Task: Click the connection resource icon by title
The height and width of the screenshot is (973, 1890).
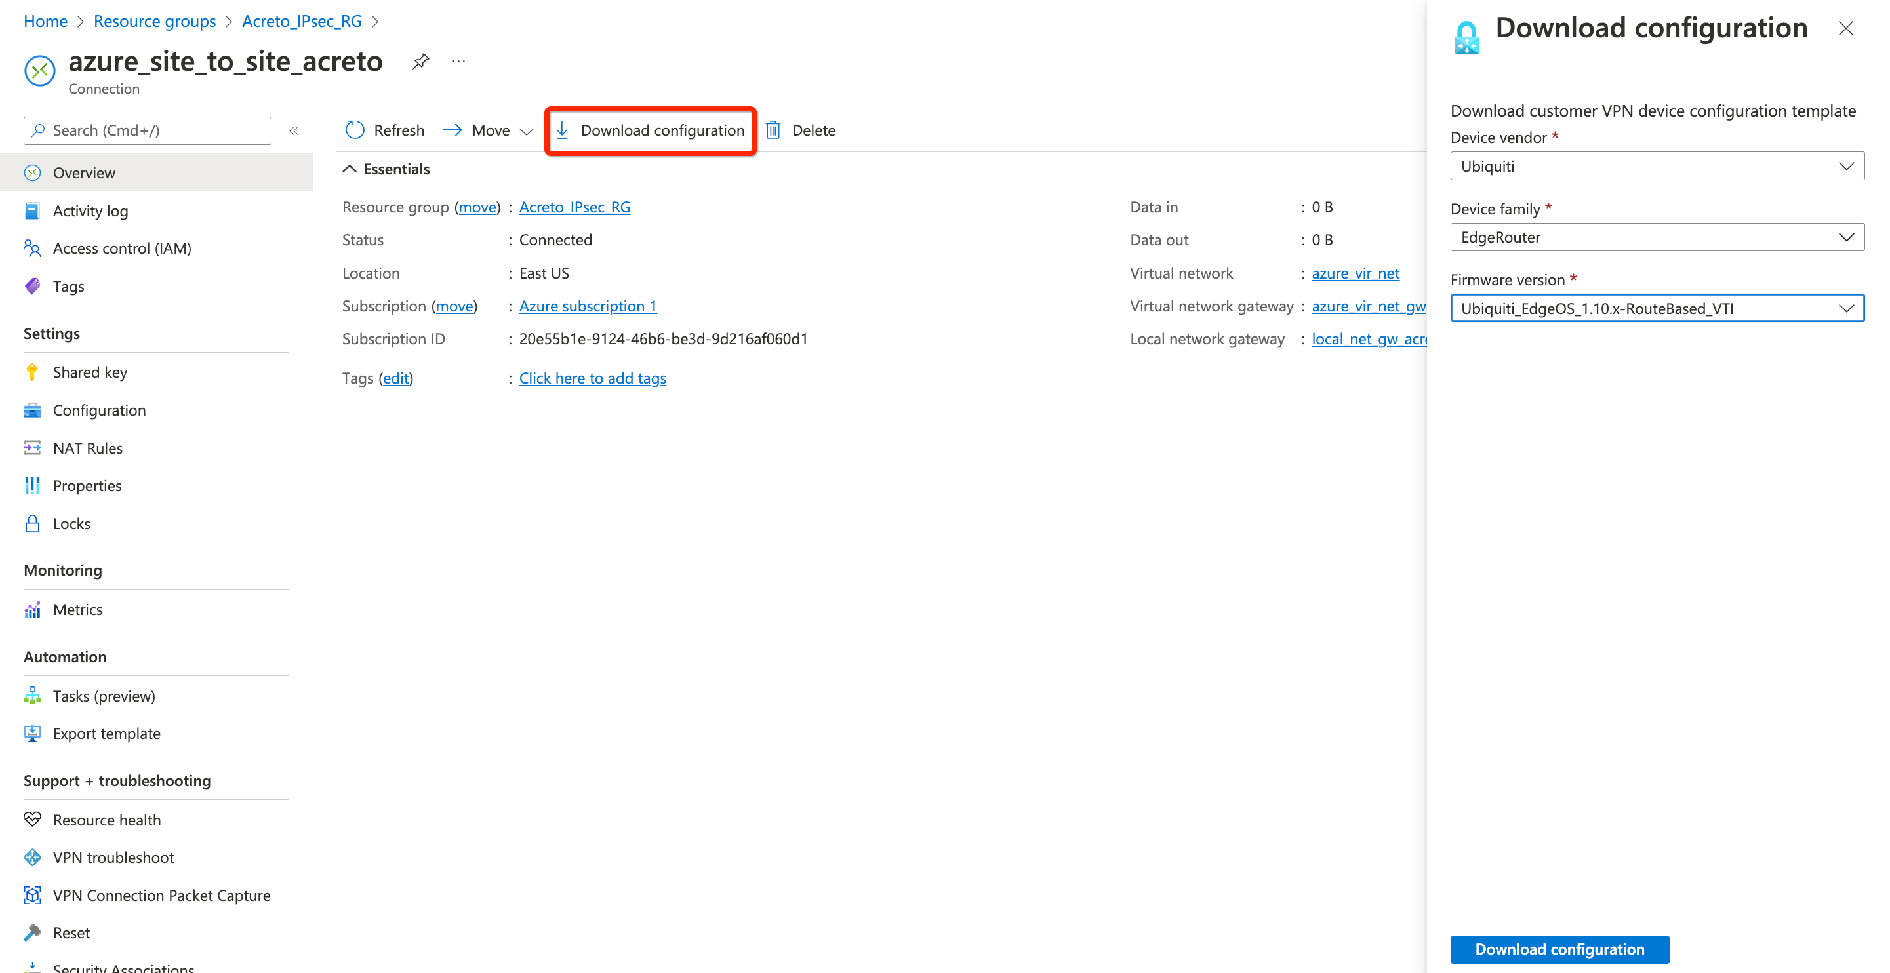Action: click(39, 70)
